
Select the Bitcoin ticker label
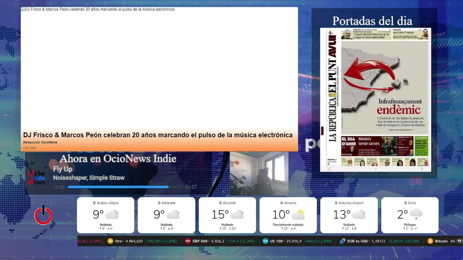pos(441,241)
